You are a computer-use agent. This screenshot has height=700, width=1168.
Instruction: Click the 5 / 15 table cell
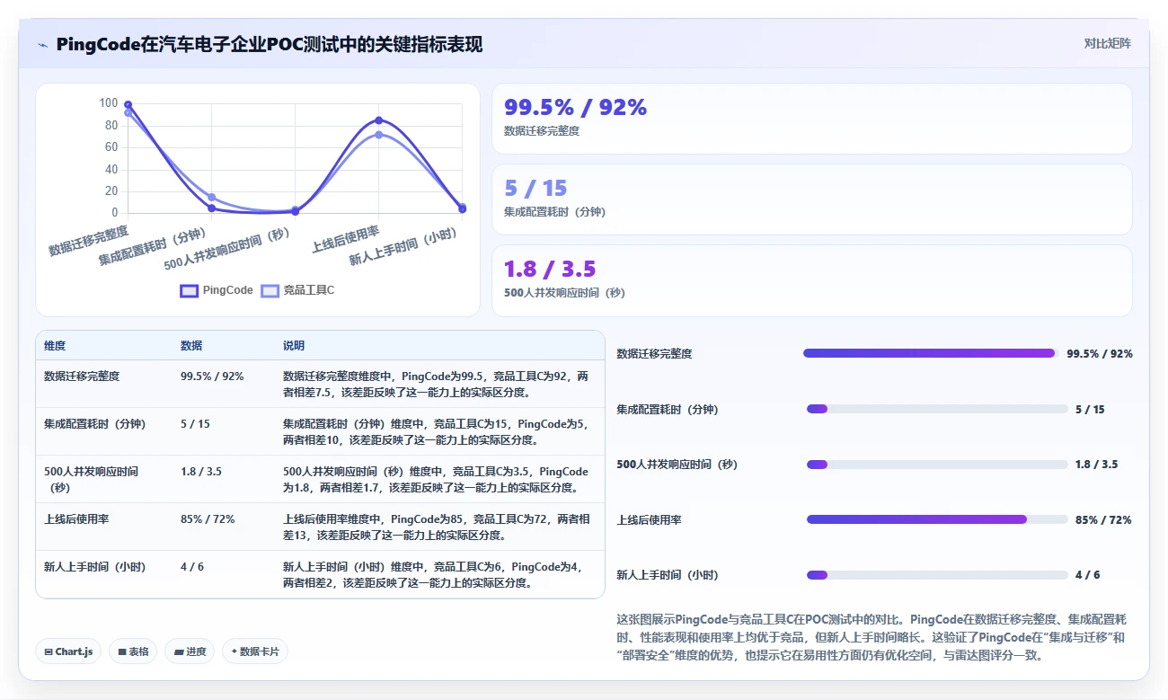click(x=195, y=423)
